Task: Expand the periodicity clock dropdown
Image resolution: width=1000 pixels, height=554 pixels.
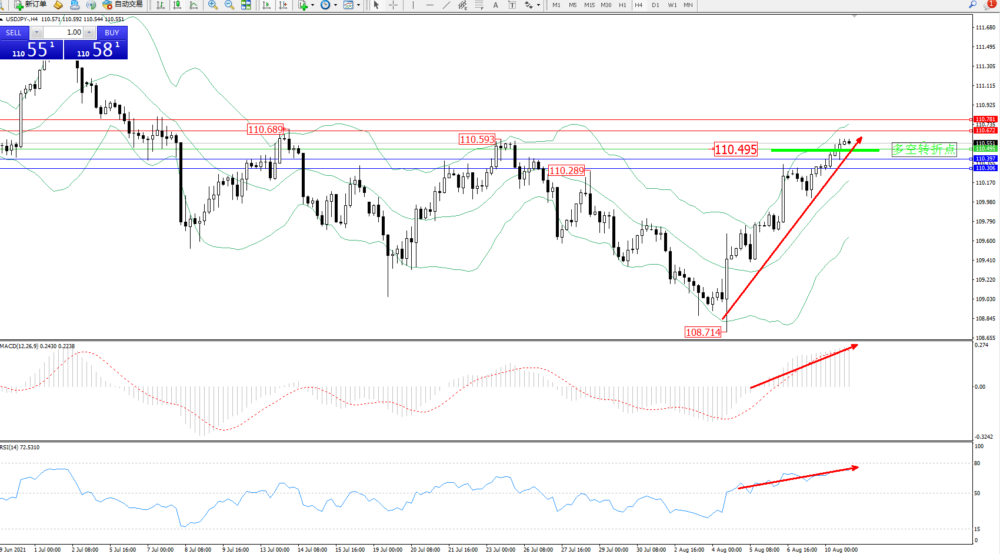Action: (335, 5)
